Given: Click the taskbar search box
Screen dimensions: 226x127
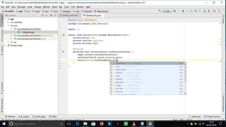Looking at the screenshot, I should click(x=36, y=124).
